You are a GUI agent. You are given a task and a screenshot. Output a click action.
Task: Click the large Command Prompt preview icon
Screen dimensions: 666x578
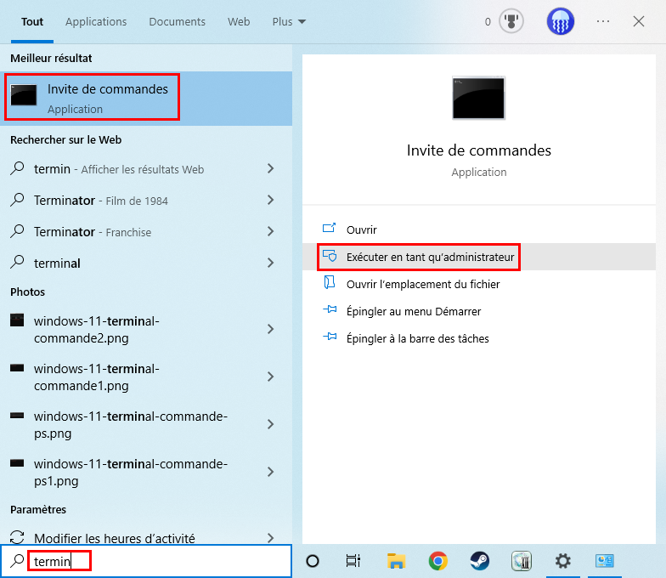479,99
